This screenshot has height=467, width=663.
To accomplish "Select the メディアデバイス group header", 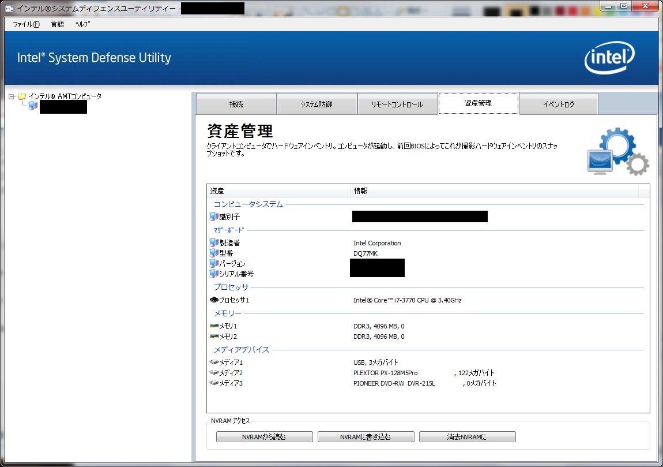I will coord(242,349).
